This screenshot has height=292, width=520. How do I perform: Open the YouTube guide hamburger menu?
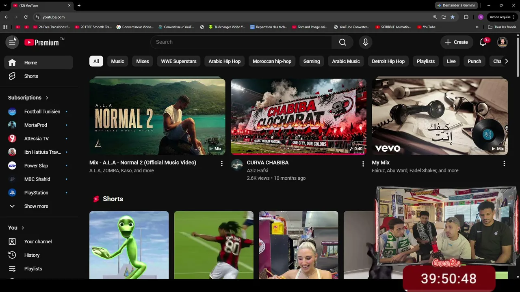[12, 42]
